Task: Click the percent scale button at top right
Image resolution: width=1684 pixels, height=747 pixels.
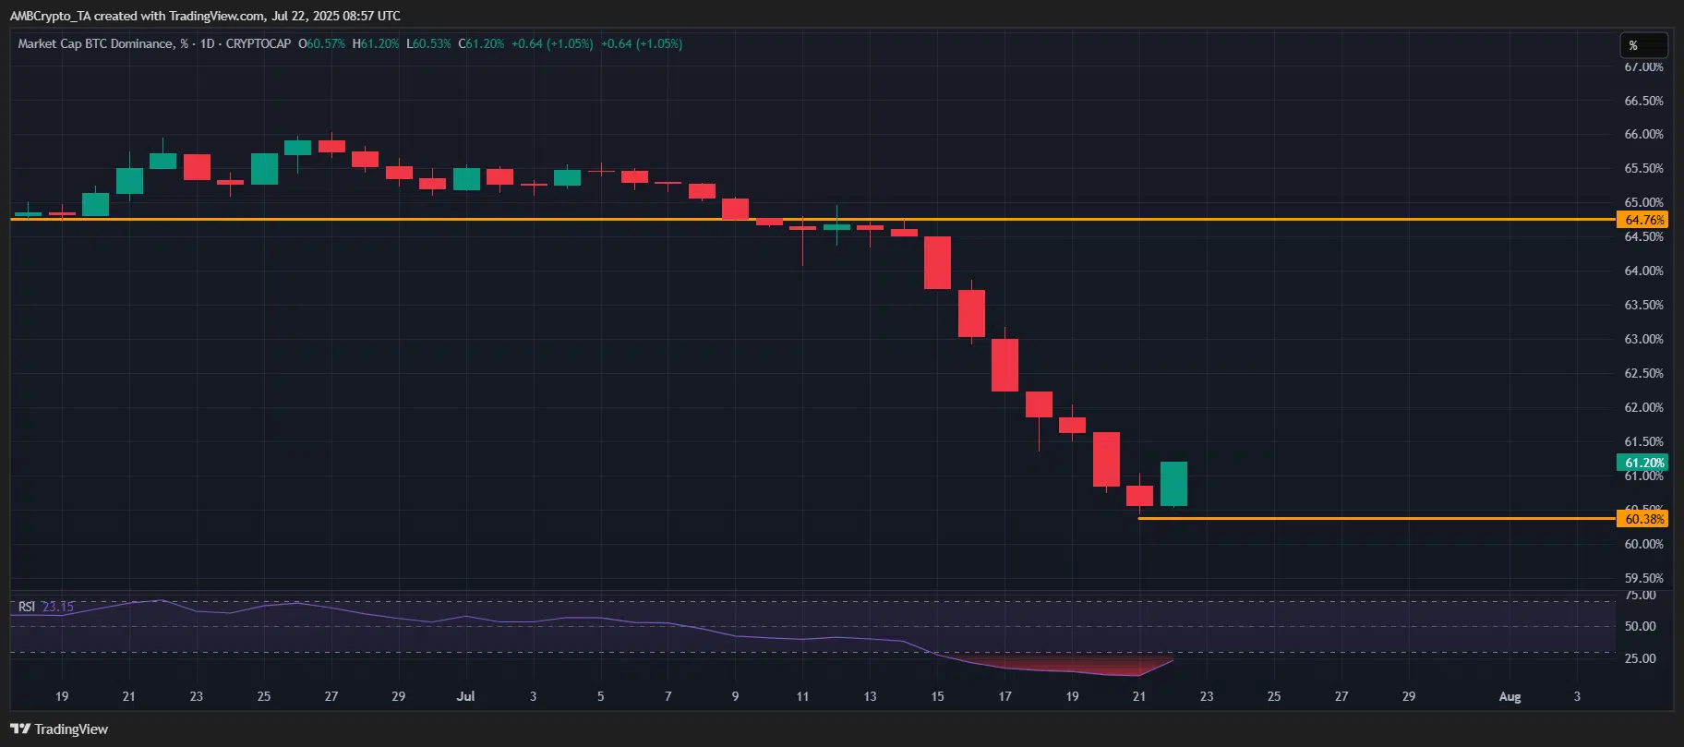Action: [x=1643, y=45]
